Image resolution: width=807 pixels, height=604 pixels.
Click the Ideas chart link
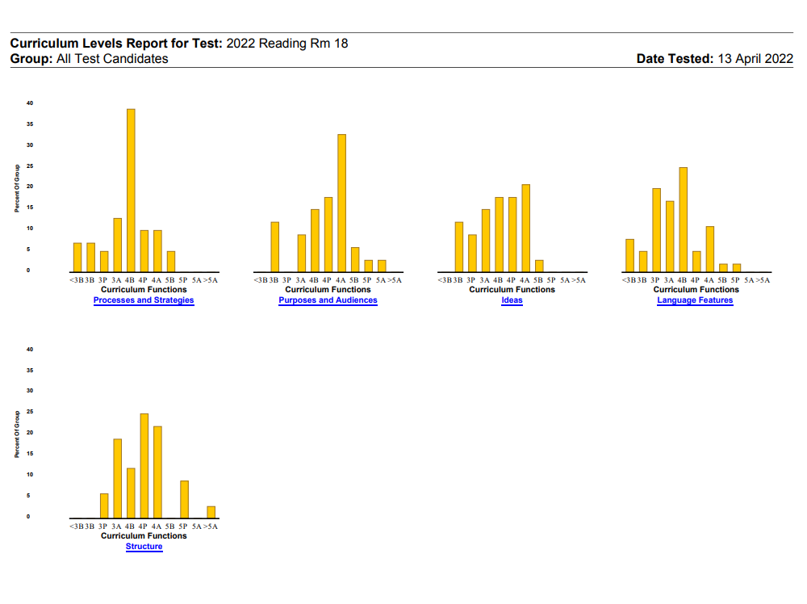coord(512,300)
